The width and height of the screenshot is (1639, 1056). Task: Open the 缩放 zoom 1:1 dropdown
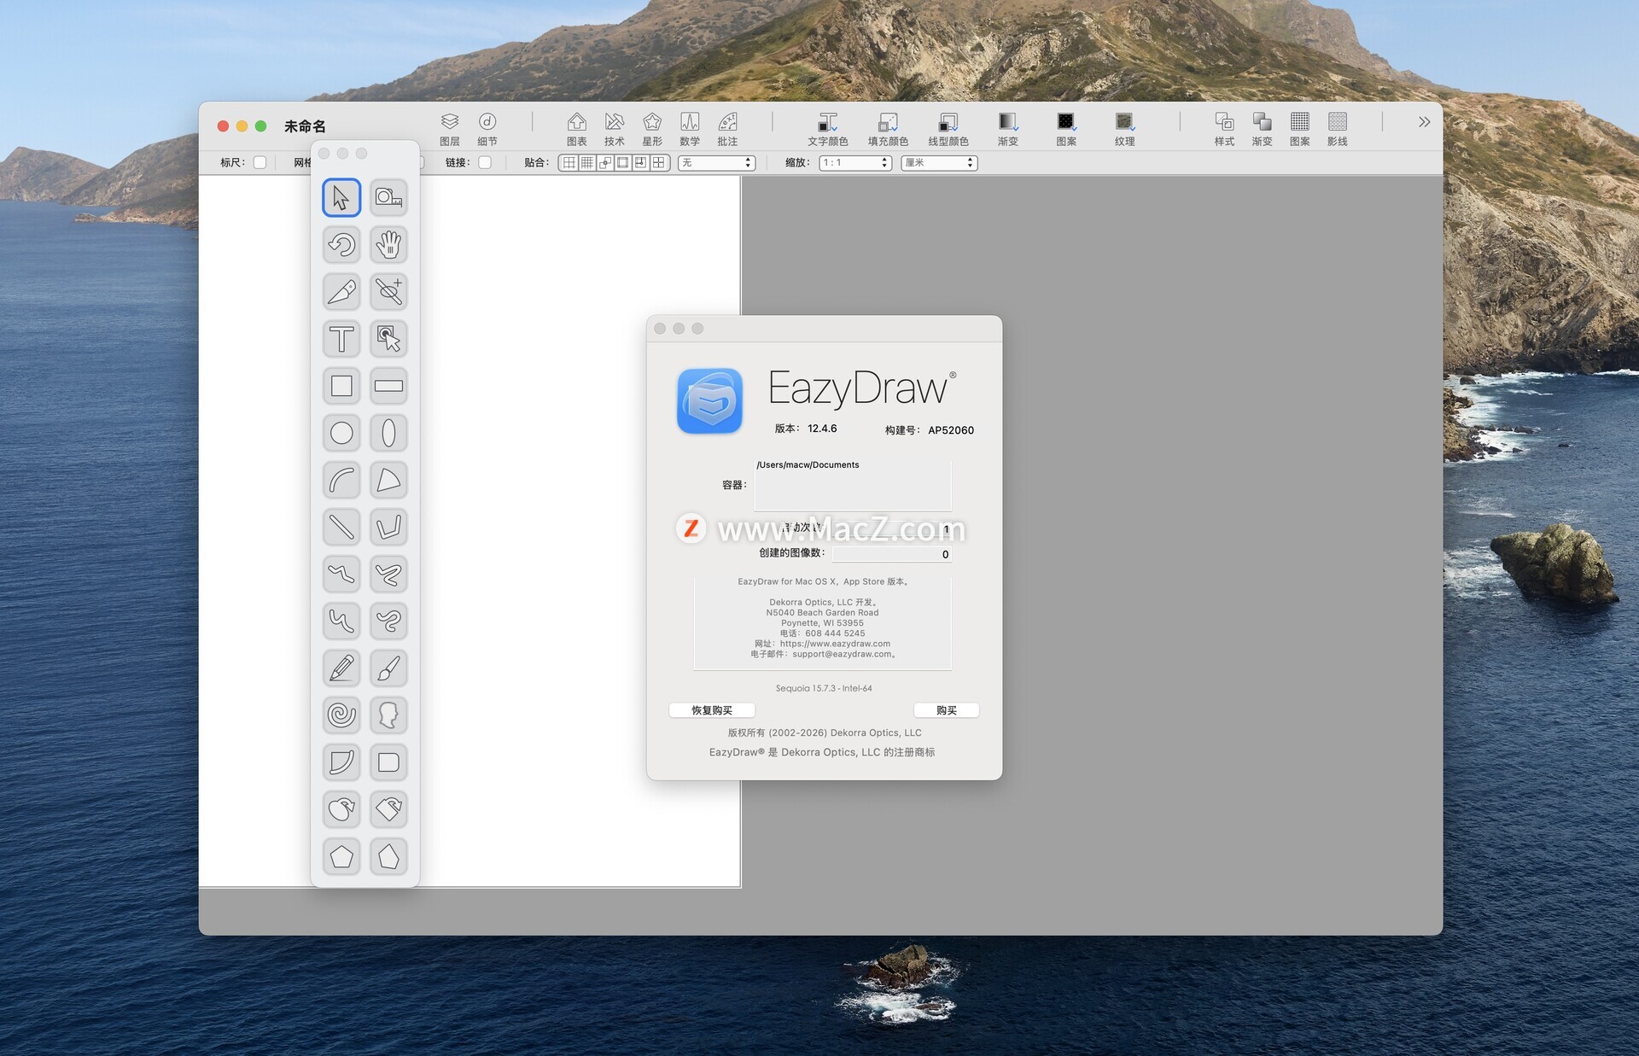[x=855, y=162]
